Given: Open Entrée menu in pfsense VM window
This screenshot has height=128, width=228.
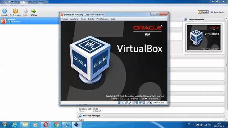Looking at the screenshot, I should click(x=91, y=19).
